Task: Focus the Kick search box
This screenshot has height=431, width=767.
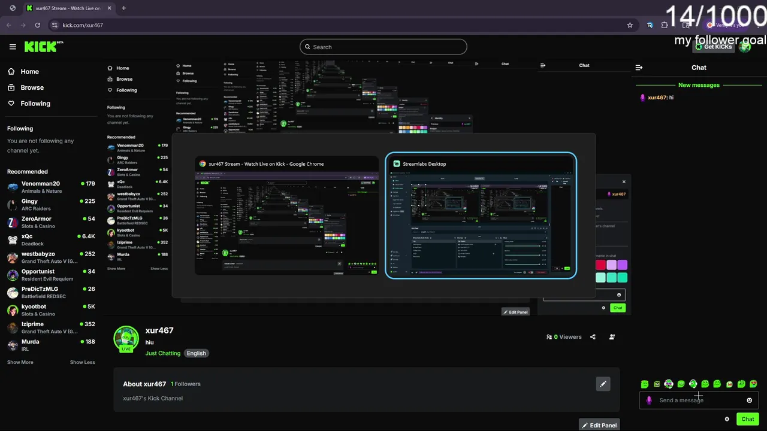Action: point(383,47)
